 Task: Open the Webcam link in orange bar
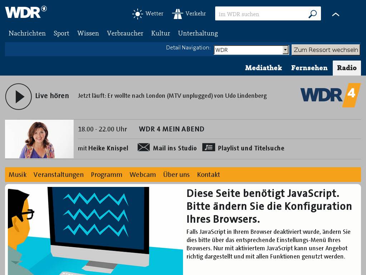tap(143, 175)
